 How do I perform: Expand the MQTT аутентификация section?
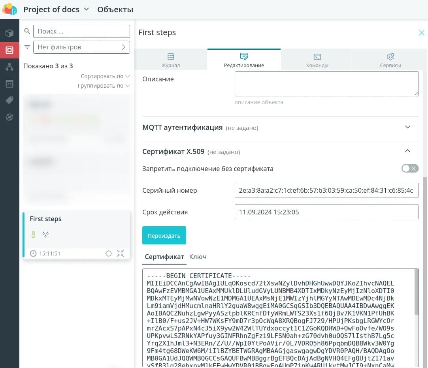pos(408,127)
